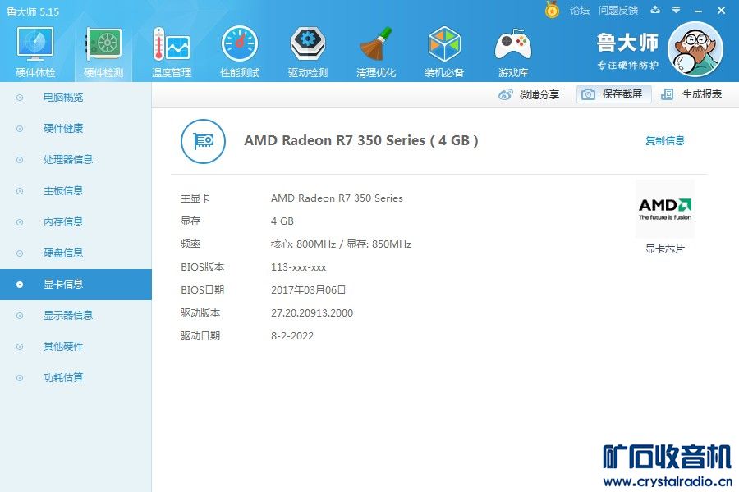The width and height of the screenshot is (739, 492).
Task: Click the 鲁大师 mascot avatar
Action: pyautogui.click(x=695, y=49)
